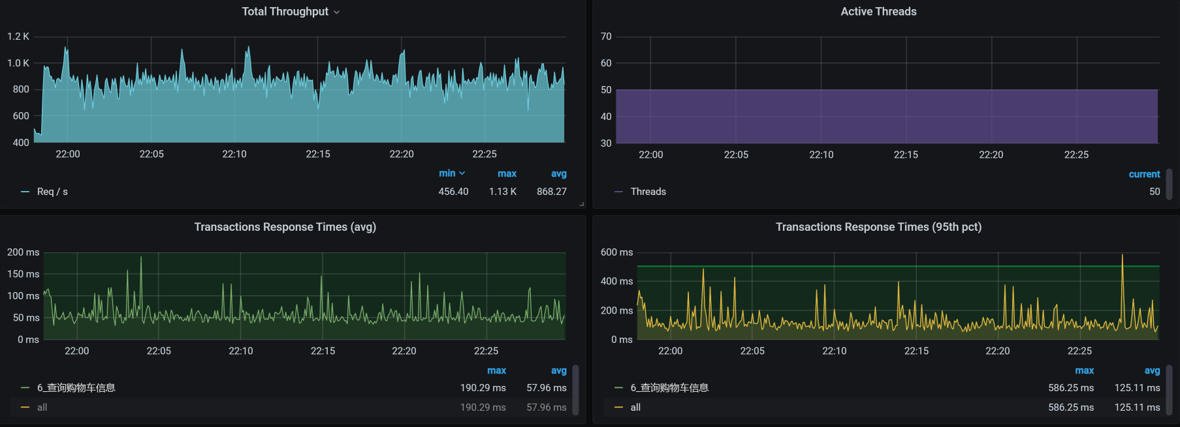Open Transactions Response Times (95th pct) panel menu

pos(878,227)
